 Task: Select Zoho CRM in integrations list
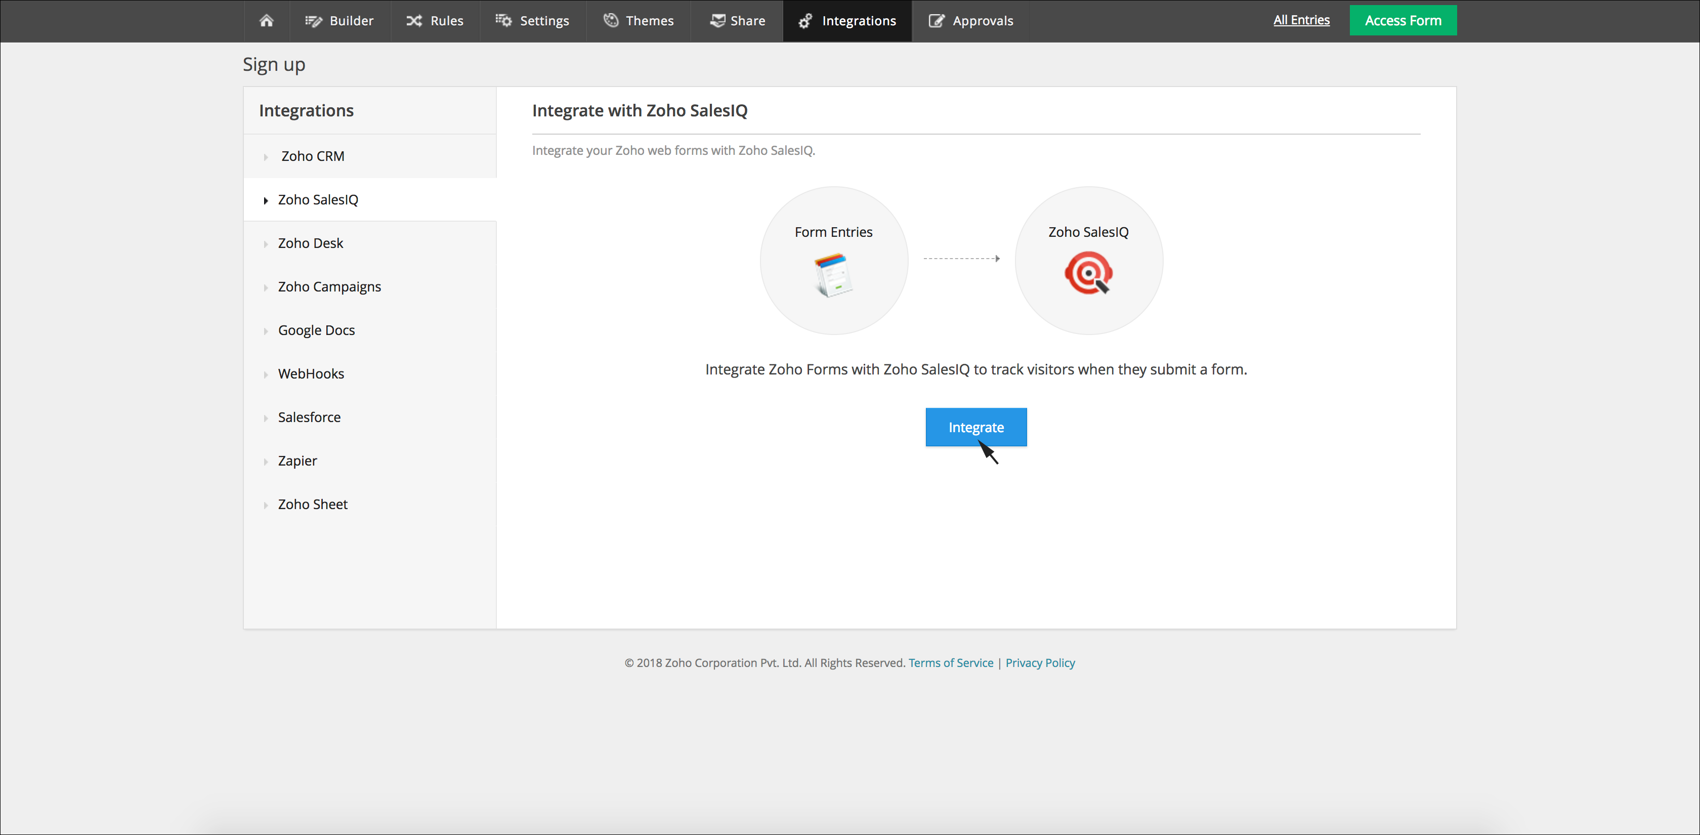click(x=369, y=156)
